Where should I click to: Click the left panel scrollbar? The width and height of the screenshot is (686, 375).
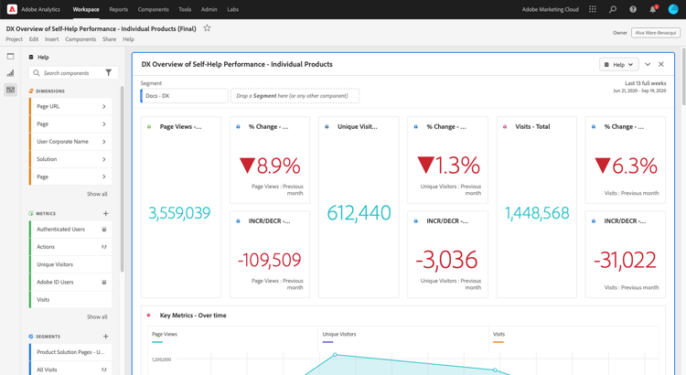coord(122,178)
